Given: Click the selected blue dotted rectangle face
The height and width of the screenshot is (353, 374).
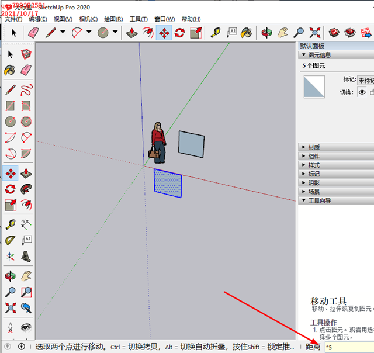Looking at the screenshot, I should 168,184.
